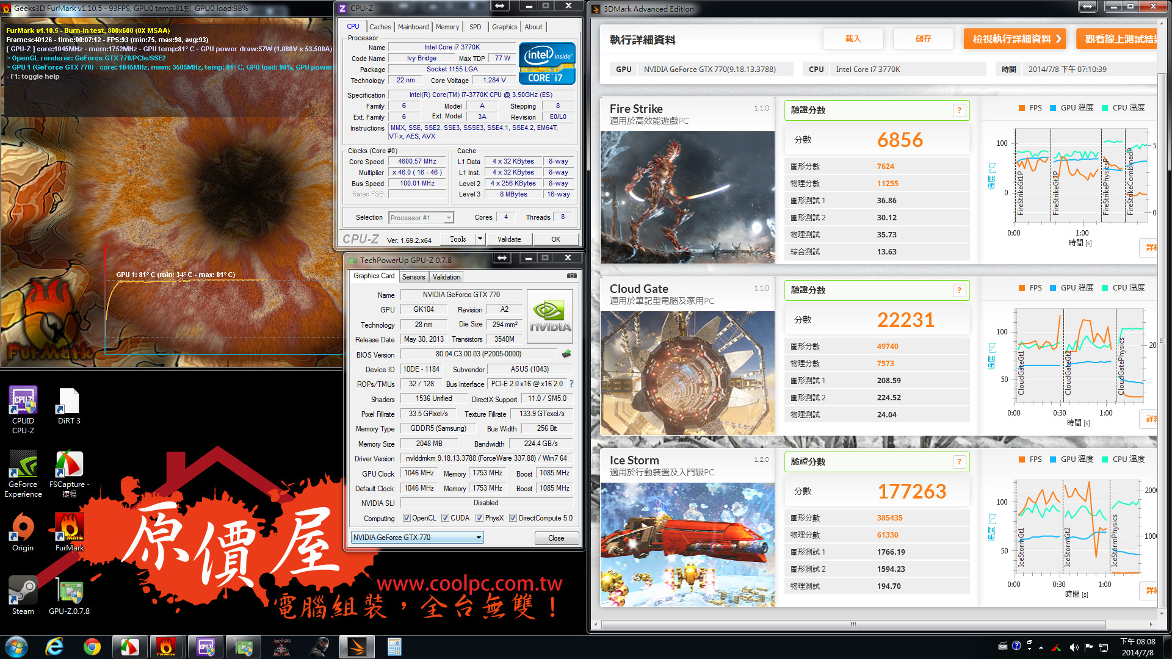
Task: Switch to CPU-Z in the taskbar
Action: pos(206,647)
